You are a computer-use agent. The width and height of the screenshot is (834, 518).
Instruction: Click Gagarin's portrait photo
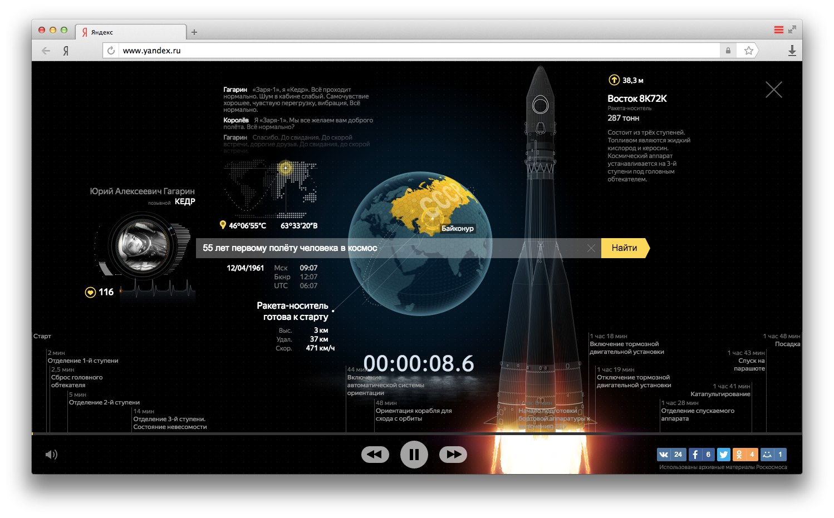coord(142,245)
